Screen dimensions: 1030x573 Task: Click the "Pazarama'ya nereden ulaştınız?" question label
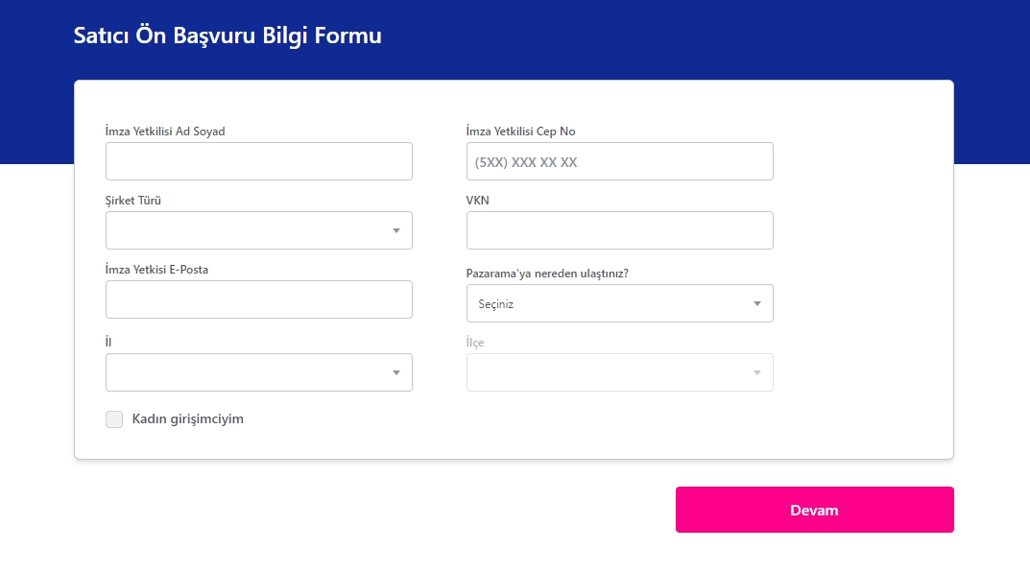pyautogui.click(x=547, y=274)
